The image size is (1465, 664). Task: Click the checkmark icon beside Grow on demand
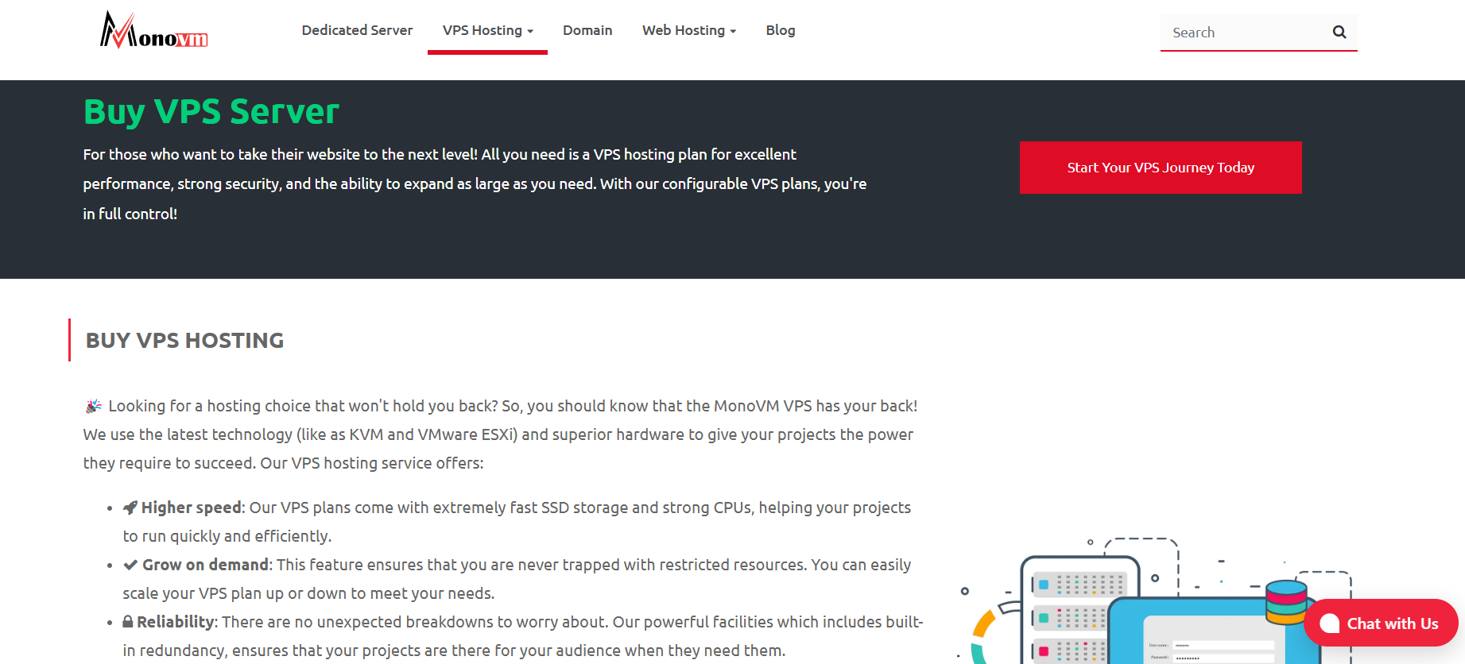(x=130, y=565)
